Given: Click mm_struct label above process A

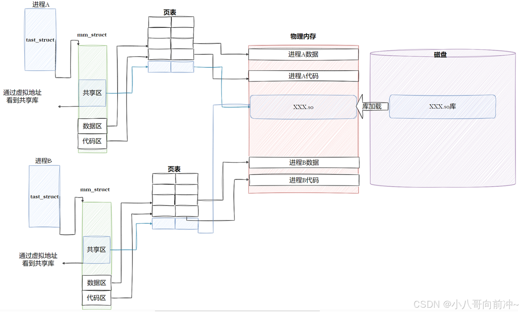Looking at the screenshot, I should (92, 35).
